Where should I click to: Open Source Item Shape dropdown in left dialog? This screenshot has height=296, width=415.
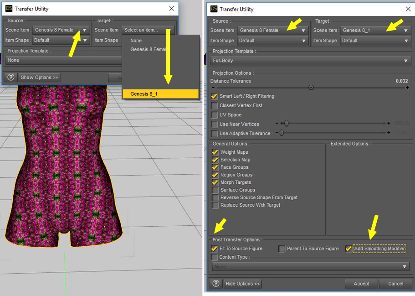(61, 40)
